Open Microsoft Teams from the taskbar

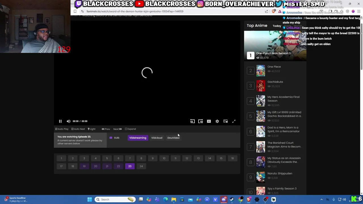[x=157, y=199]
